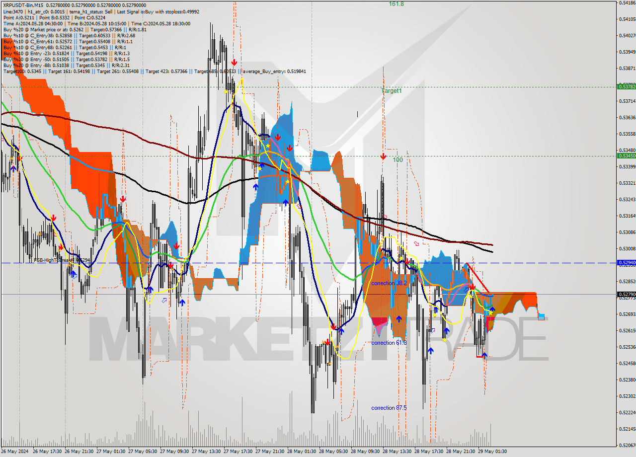
Task: Click the 0.52302 price axis value
Action: (x=627, y=396)
